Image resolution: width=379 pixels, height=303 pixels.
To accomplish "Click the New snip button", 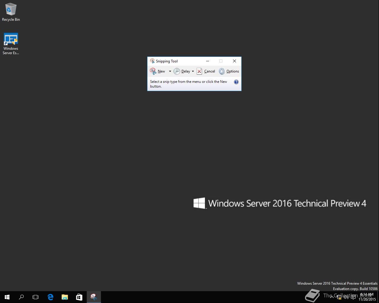I will click(x=158, y=71).
